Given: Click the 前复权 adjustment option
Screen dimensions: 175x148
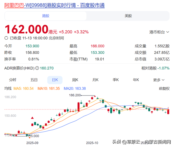Looking at the screenshot, I should (x=164, y=89).
